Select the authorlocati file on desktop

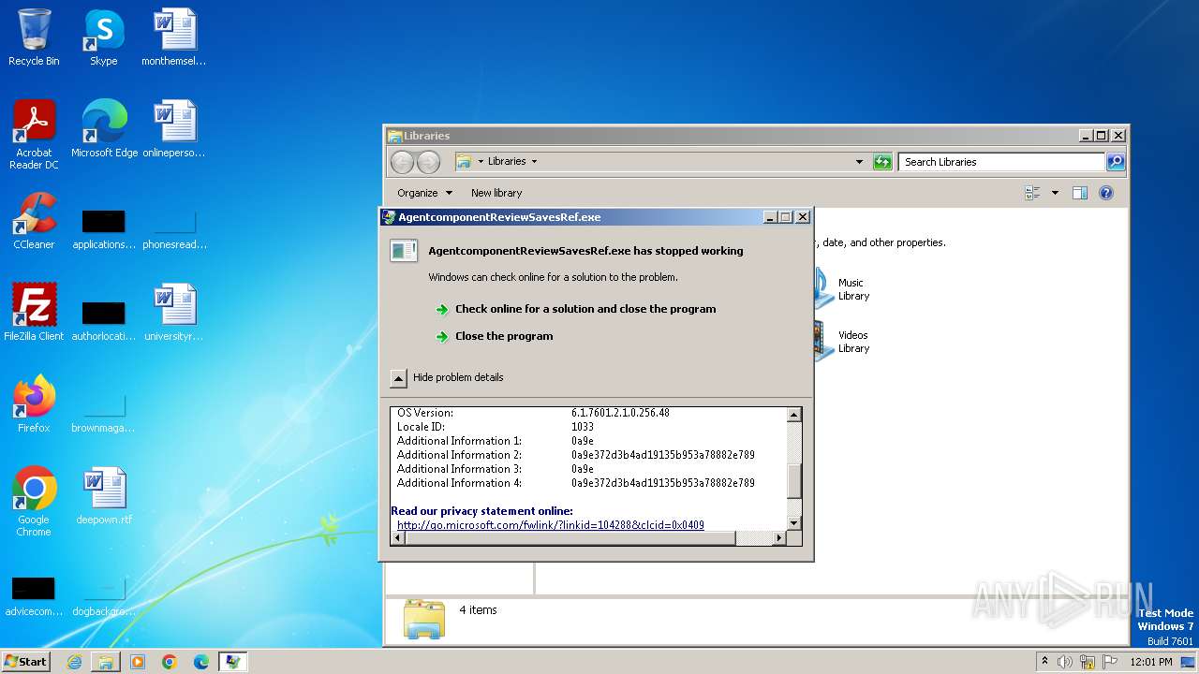tap(104, 321)
